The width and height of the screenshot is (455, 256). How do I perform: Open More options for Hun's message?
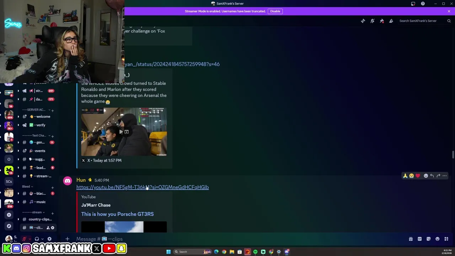pos(445,176)
